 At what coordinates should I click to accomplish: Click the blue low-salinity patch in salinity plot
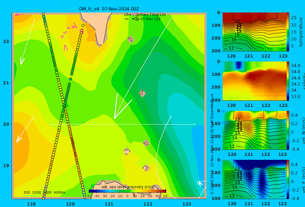(239, 65)
